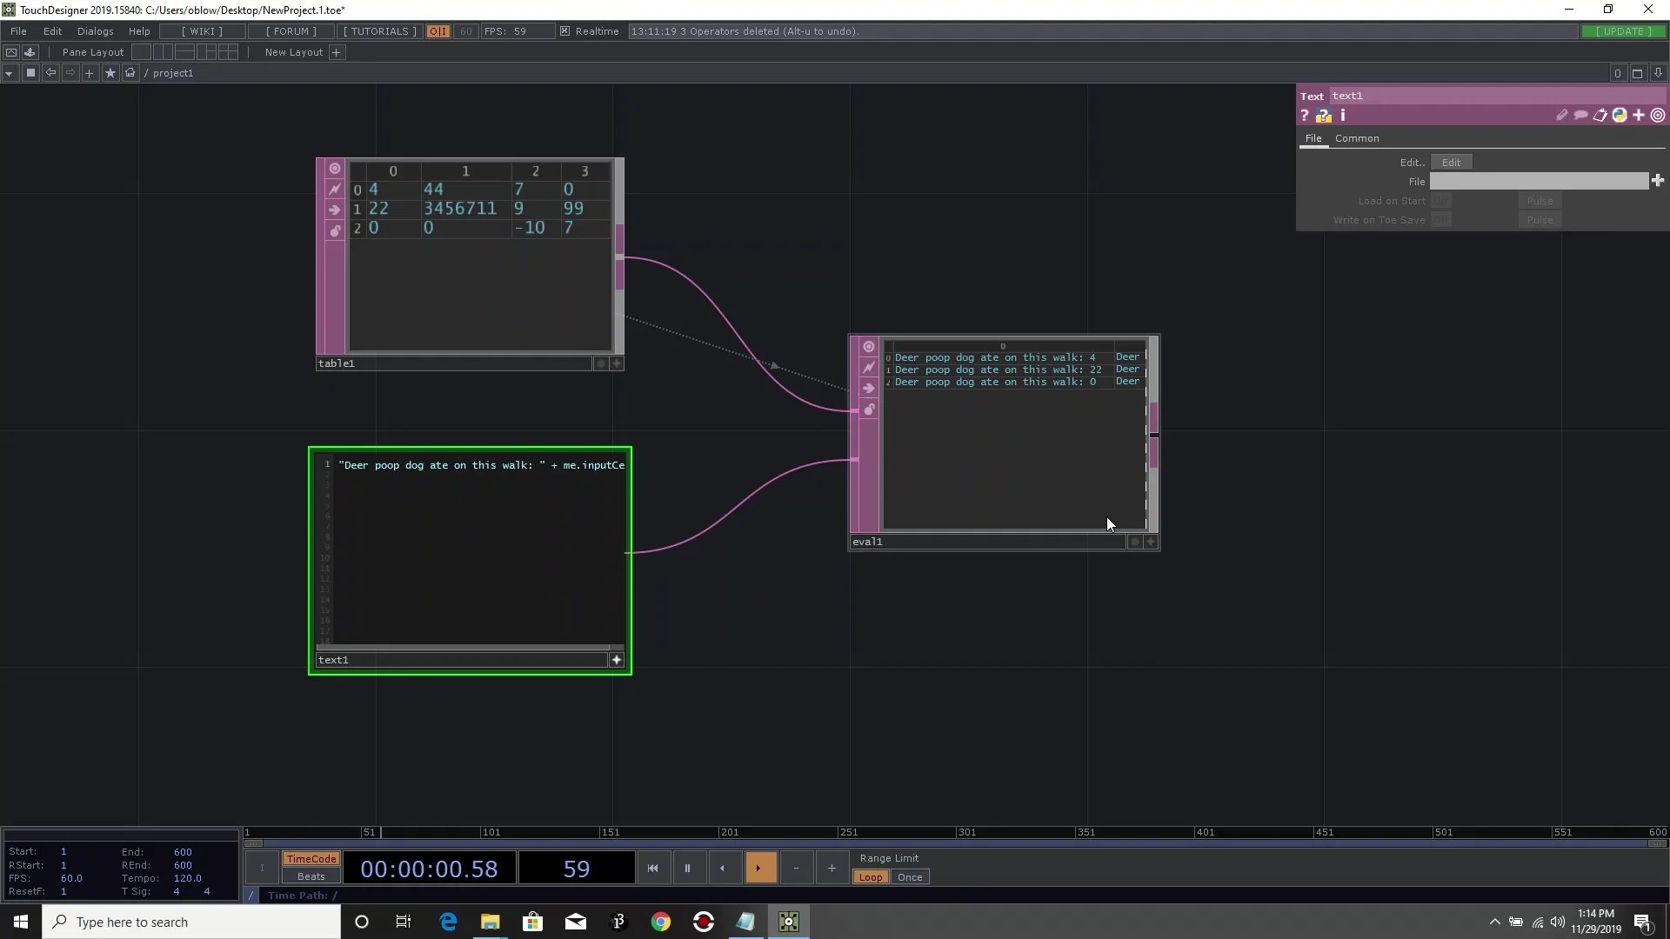Open Chrome from the Windows taskbar

coord(662,922)
